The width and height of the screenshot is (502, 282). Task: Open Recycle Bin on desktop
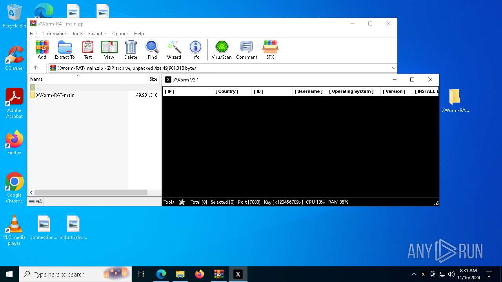(x=15, y=16)
